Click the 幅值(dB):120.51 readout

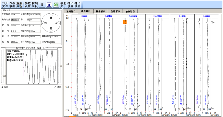[x=15, y=60]
